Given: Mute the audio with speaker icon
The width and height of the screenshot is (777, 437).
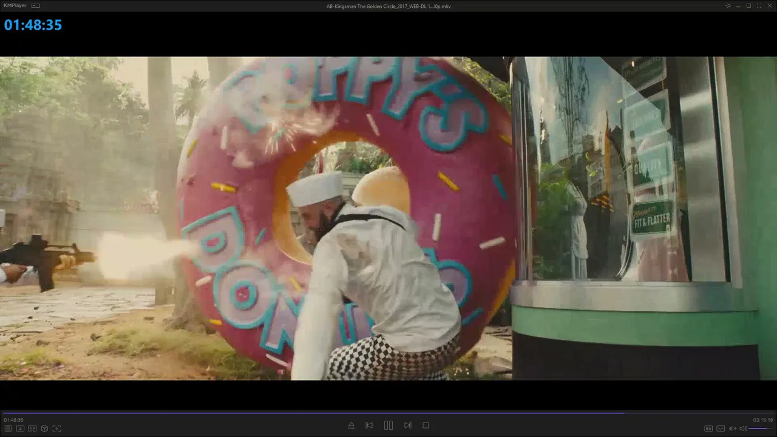Looking at the screenshot, I should coord(743,429).
